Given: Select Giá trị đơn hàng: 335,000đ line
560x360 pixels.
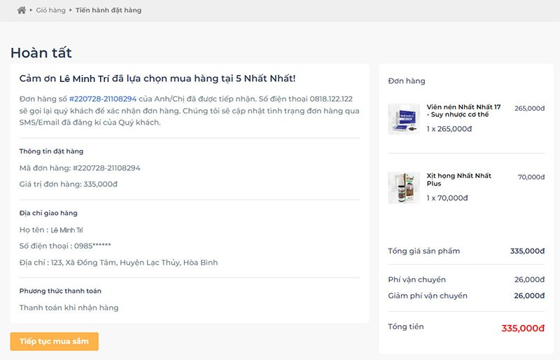Looking at the screenshot, I should [68, 184].
